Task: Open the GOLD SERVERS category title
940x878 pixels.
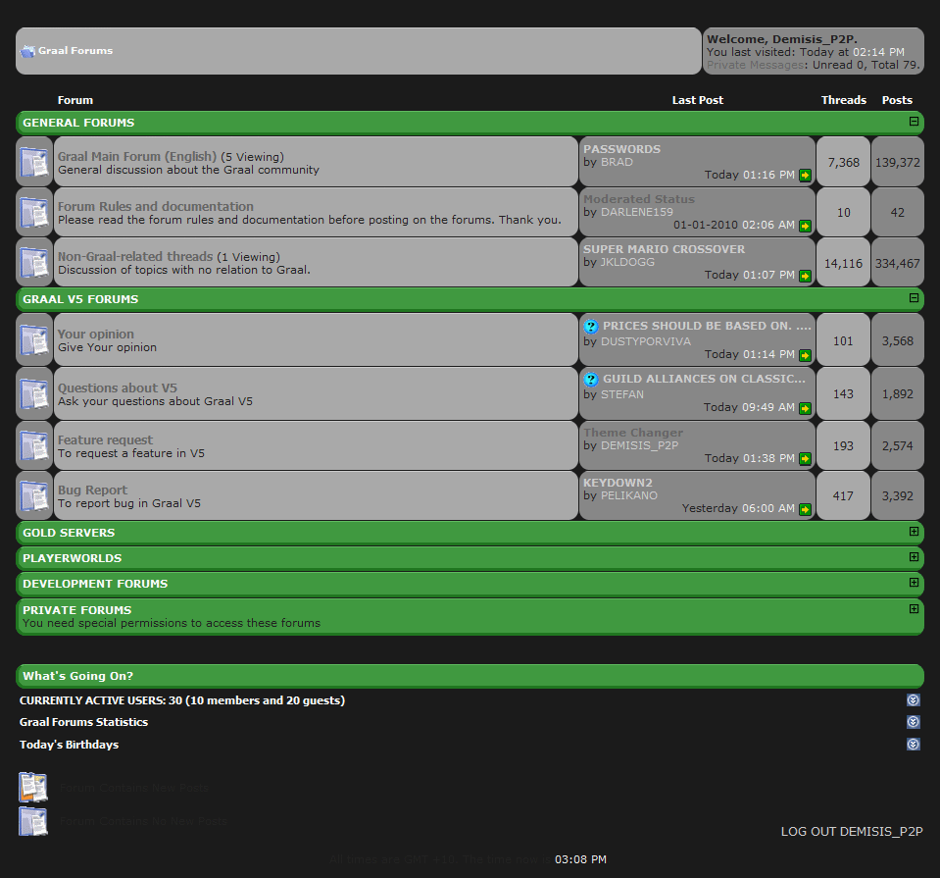Action: click(x=69, y=533)
